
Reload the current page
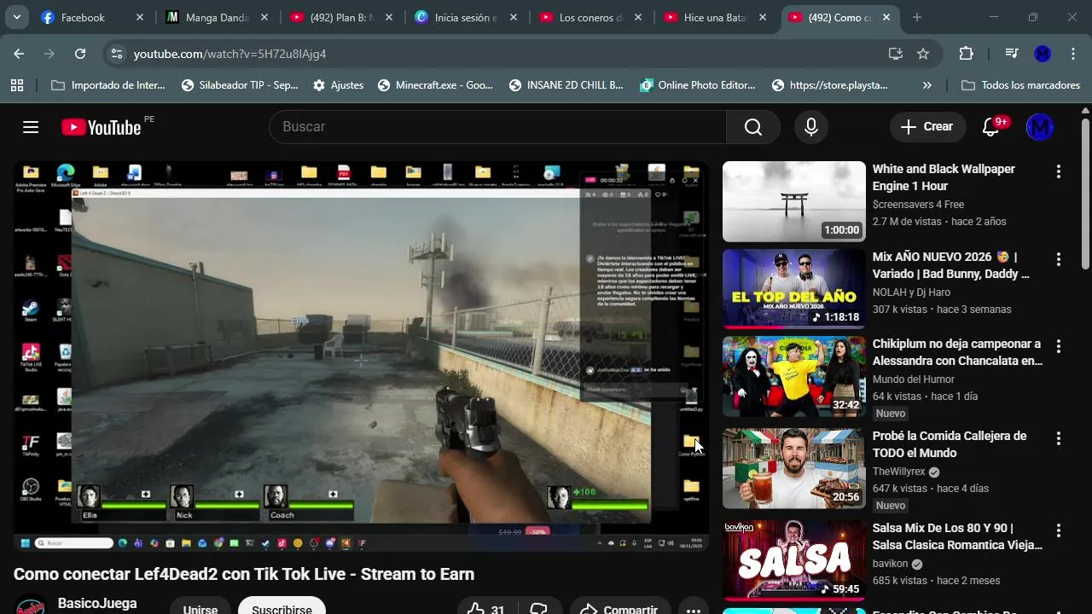(80, 54)
